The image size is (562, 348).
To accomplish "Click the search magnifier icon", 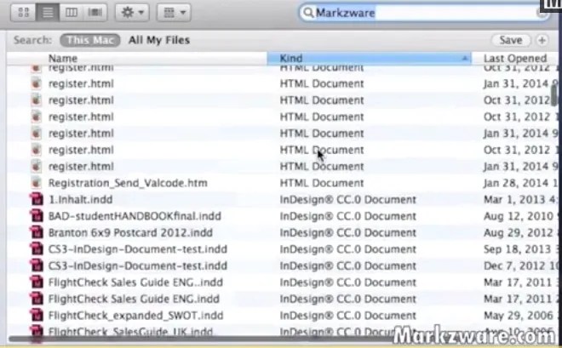I will (308, 13).
